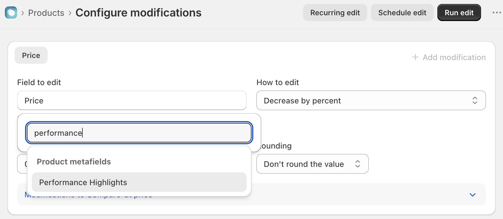Click into the performance search field

pos(139,133)
